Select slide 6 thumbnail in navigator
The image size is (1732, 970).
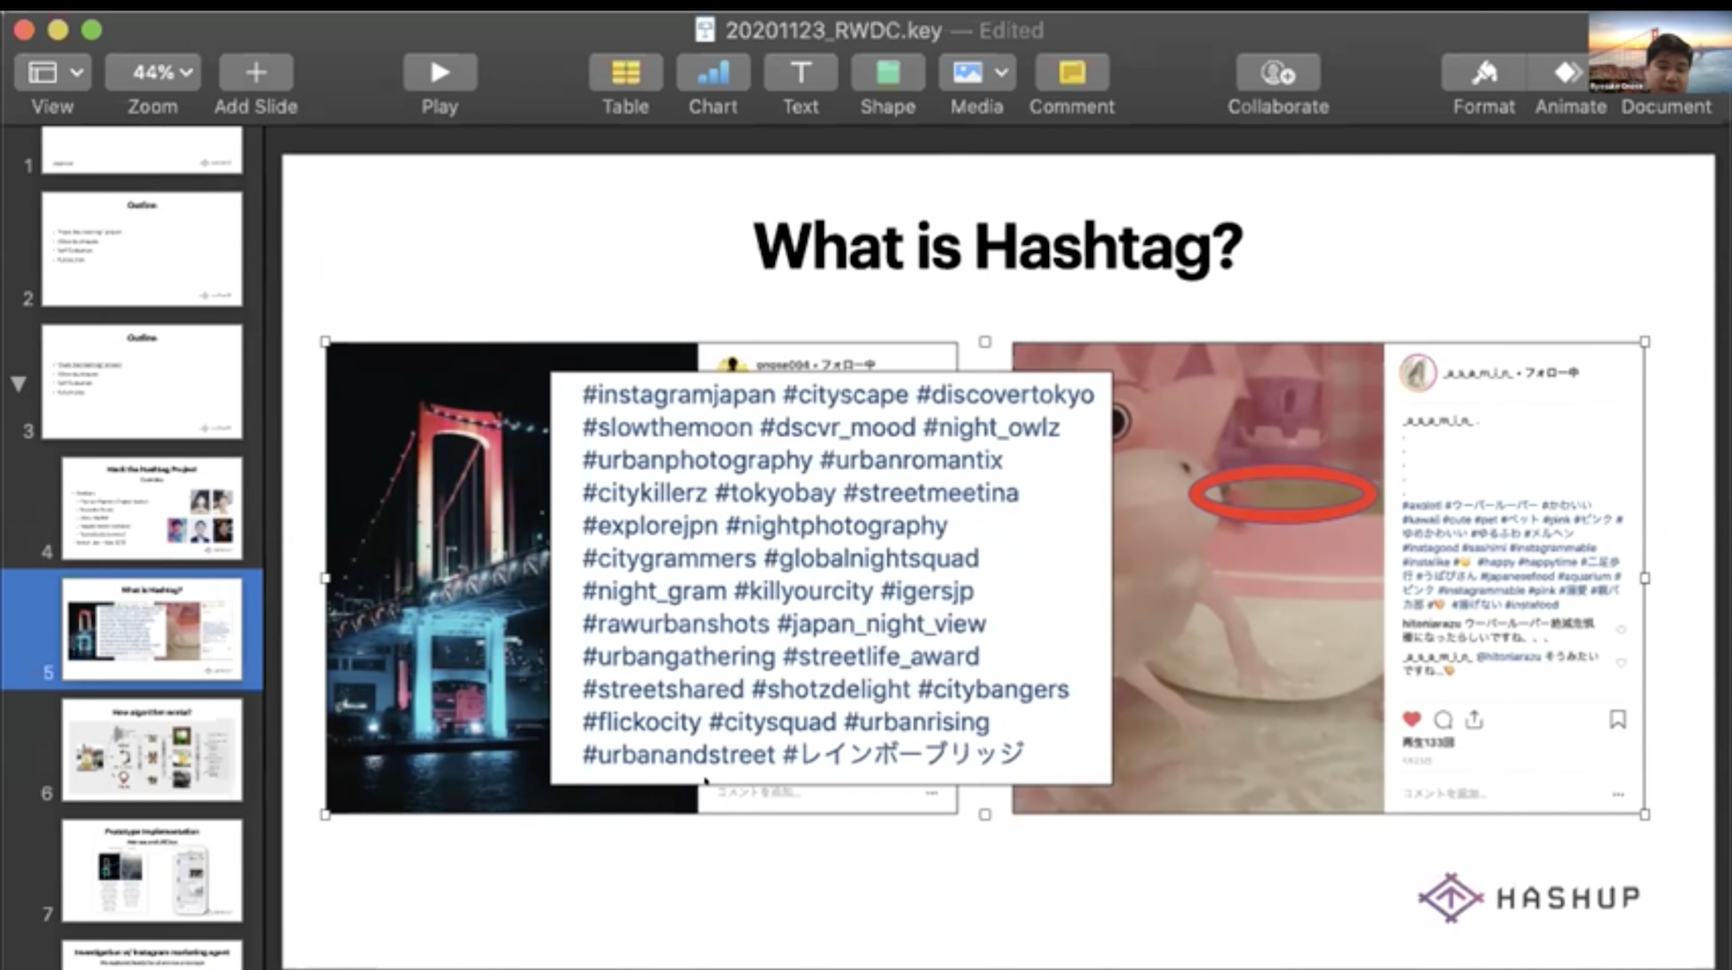(x=151, y=750)
